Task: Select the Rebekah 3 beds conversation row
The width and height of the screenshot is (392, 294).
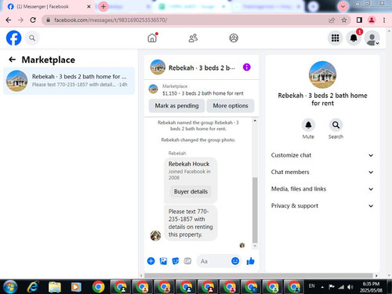Action: [69, 81]
